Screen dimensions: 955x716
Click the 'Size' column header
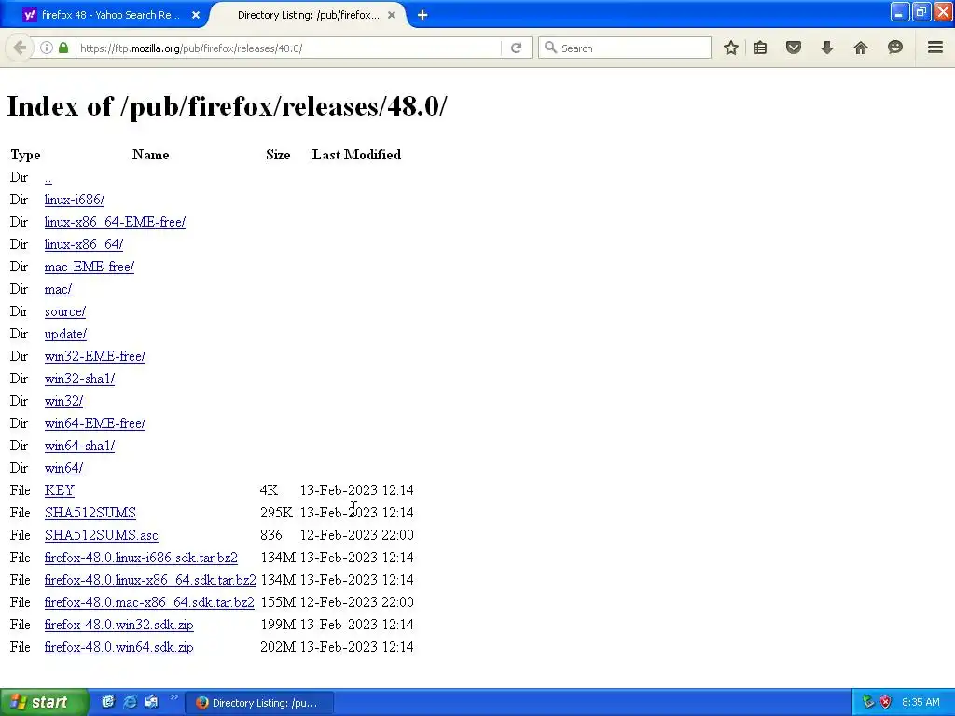[x=278, y=155]
